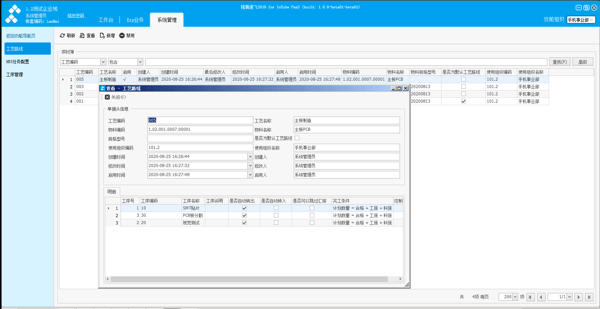This screenshot has height=309, width=600.
Task: Click the new (新增) toolbar icon
Action: tap(102, 35)
